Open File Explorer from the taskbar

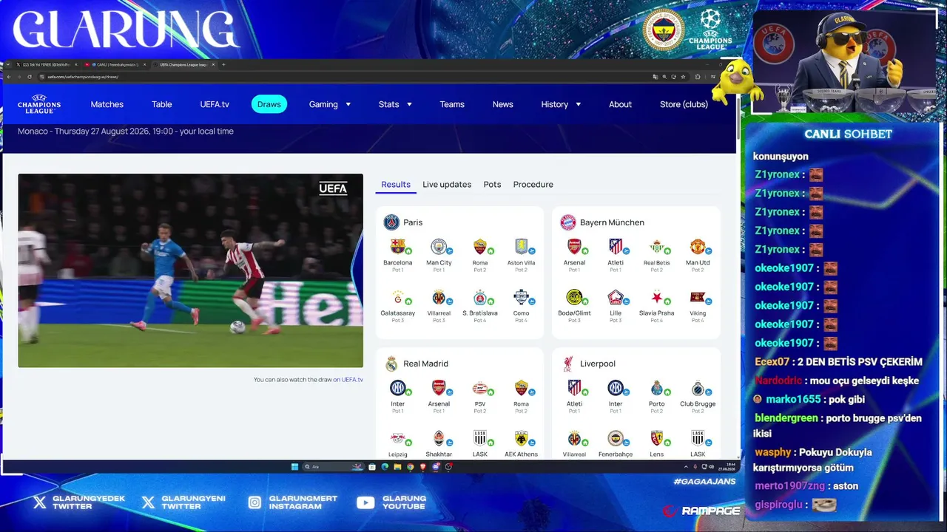click(397, 467)
